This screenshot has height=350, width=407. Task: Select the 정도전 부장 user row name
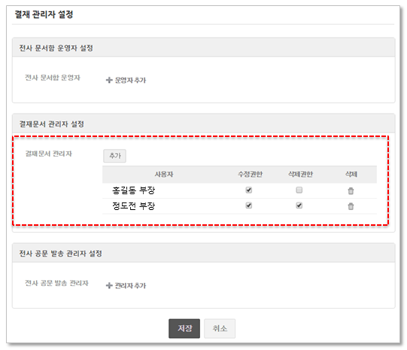coord(133,206)
